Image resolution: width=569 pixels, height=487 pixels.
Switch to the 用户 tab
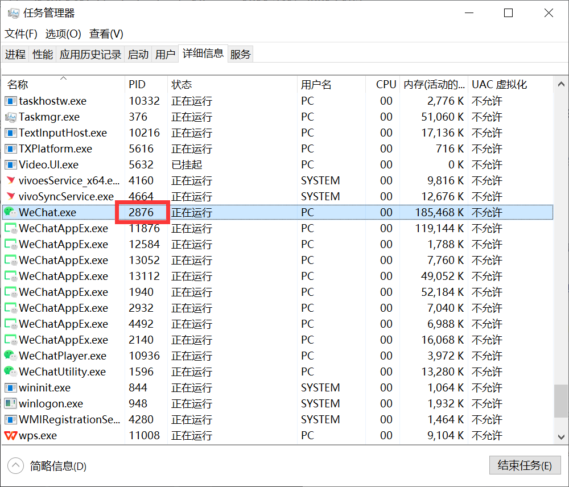pos(165,54)
